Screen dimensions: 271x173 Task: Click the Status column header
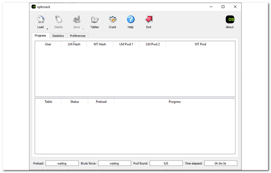pos(75,102)
